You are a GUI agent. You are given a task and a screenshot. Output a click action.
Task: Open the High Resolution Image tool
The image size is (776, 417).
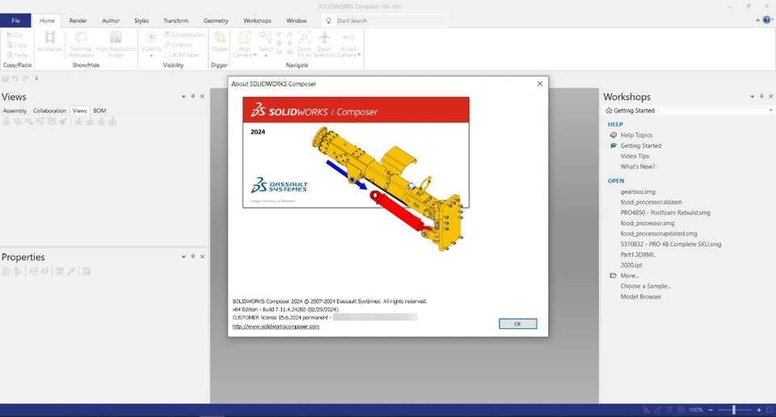coord(116,44)
